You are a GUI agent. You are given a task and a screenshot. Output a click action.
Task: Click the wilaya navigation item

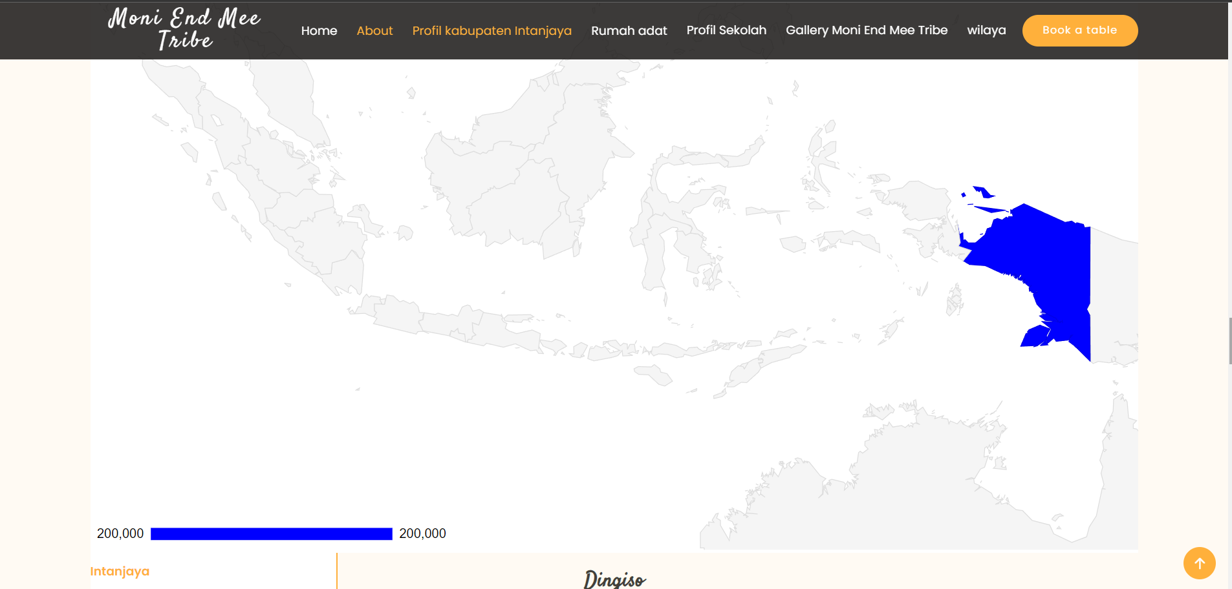pos(986,30)
